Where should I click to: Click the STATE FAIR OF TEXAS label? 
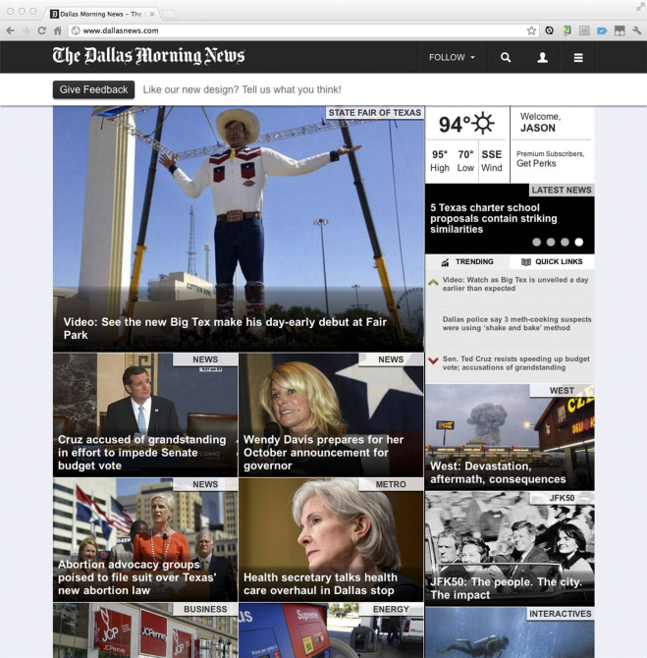375,113
